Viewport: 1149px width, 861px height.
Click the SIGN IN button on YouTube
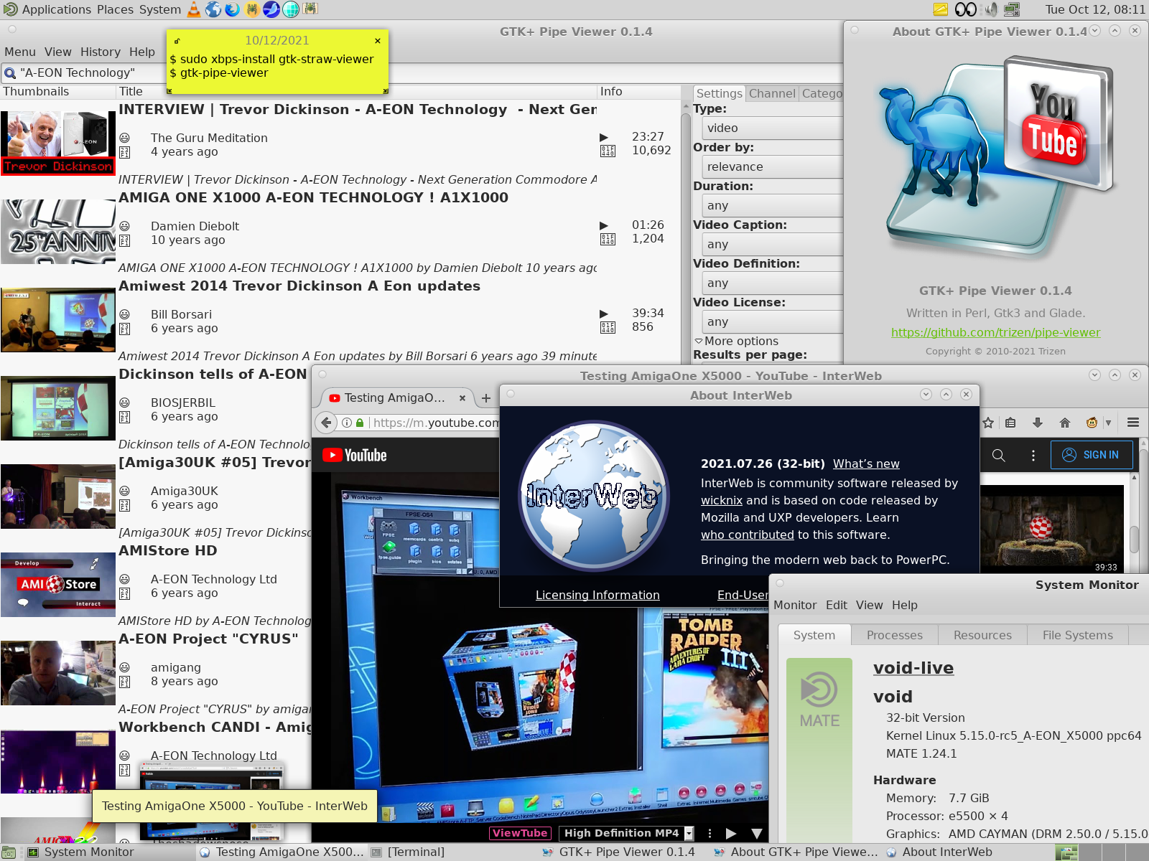click(1092, 455)
